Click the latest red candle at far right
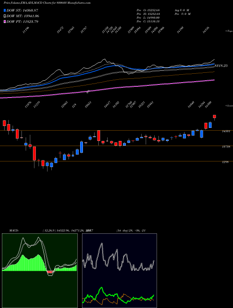Image resolution: width=233 pixels, height=308 pixels. pos(214,117)
